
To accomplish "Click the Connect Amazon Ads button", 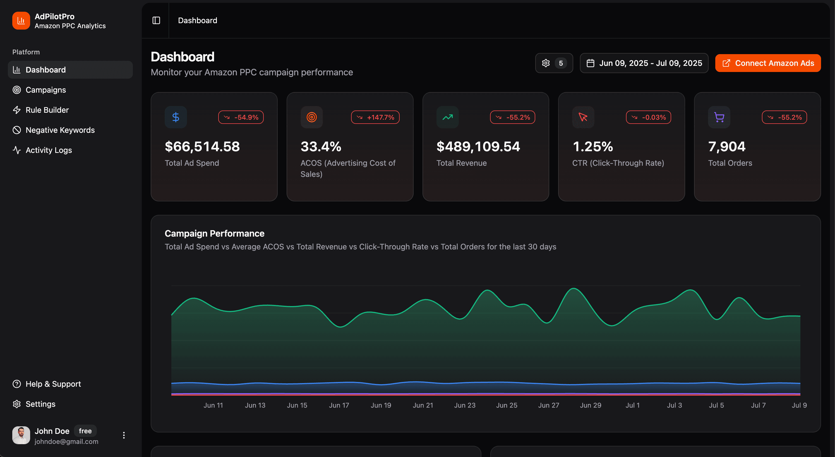I will click(768, 63).
